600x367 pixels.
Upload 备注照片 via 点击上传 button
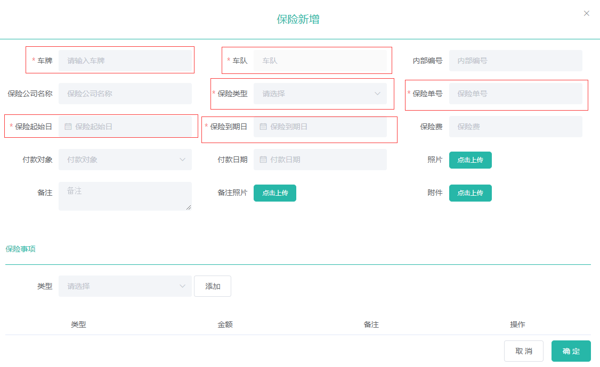pyautogui.click(x=274, y=193)
